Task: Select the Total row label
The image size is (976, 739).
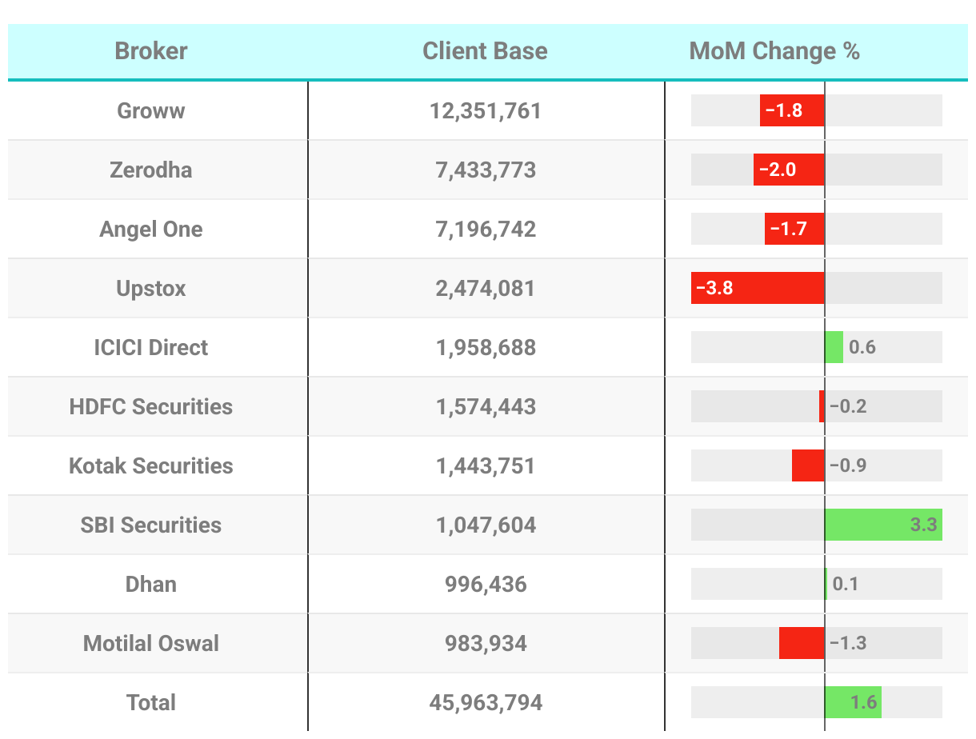Action: click(151, 702)
